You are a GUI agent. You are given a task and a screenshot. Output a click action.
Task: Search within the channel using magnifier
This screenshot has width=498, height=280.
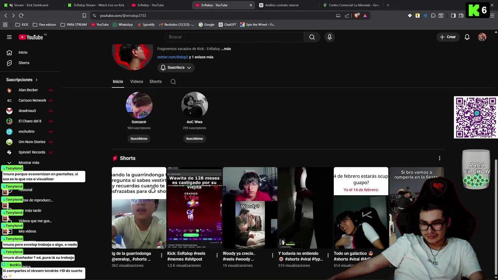[173, 82]
